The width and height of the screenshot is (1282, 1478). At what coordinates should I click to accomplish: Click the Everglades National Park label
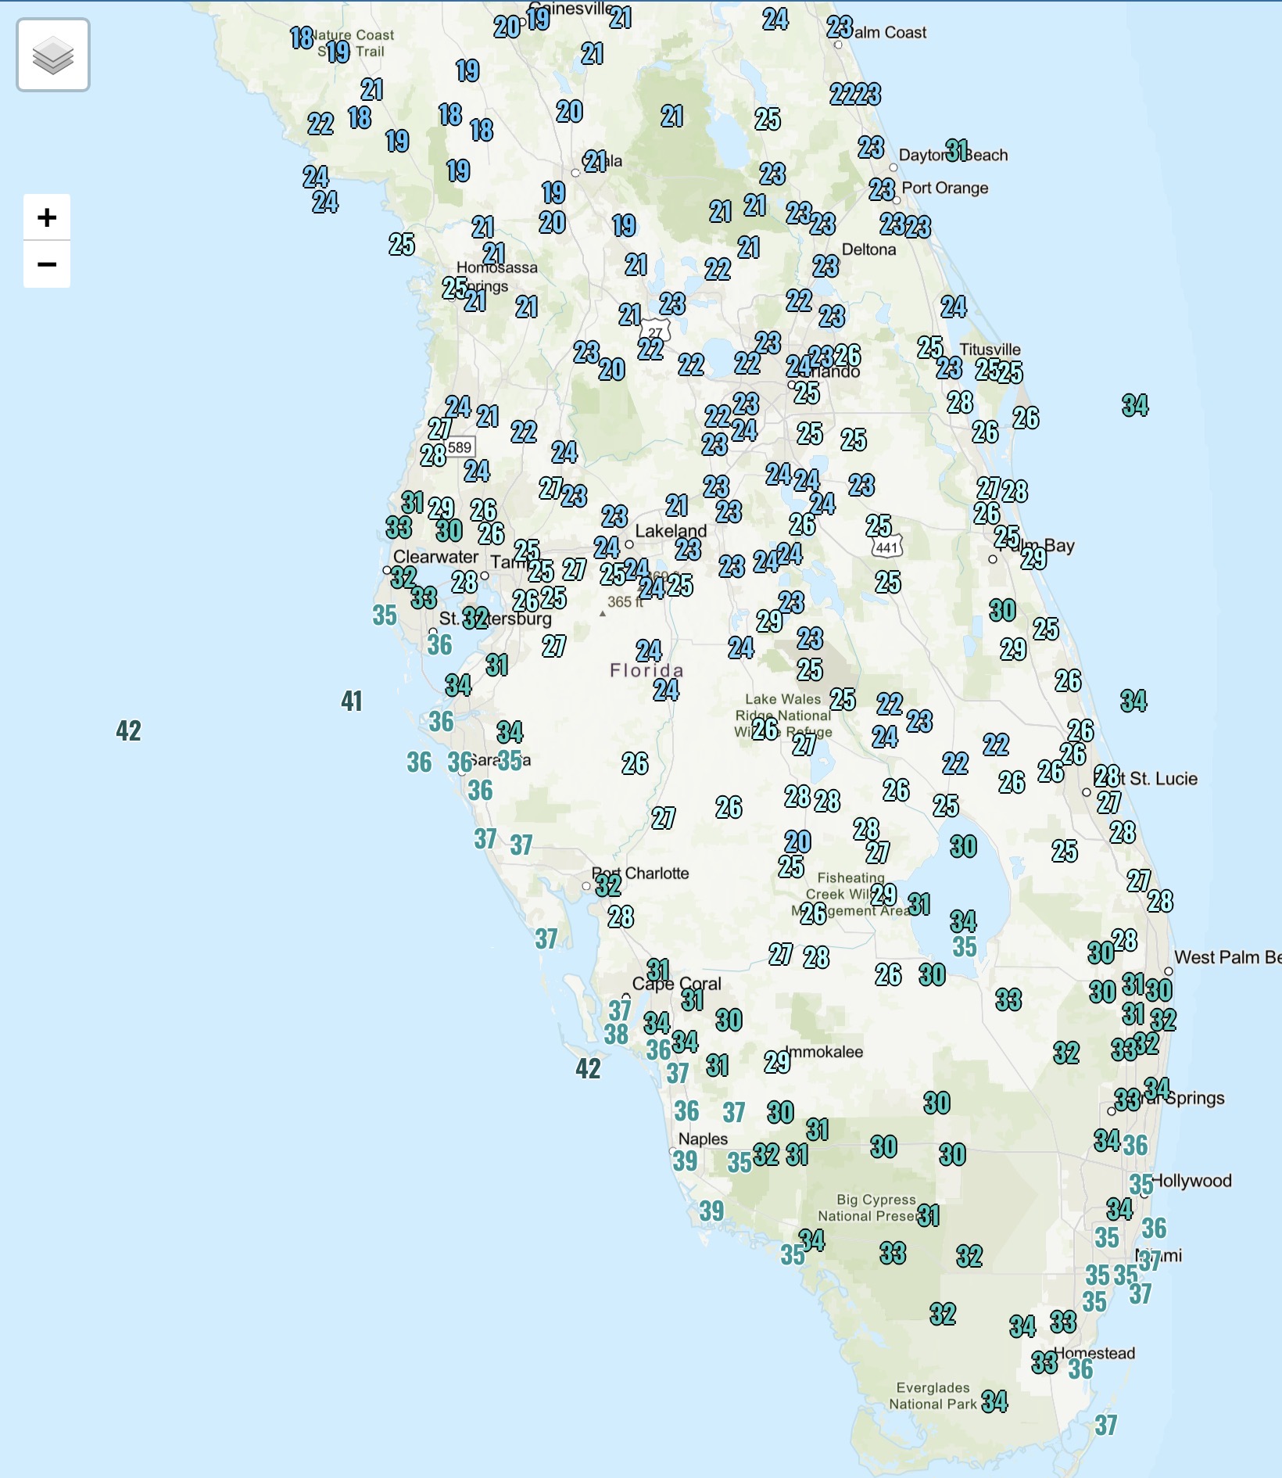tap(933, 1396)
